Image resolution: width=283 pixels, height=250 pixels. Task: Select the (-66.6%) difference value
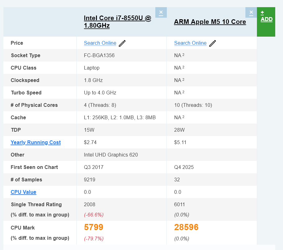tap(94, 215)
